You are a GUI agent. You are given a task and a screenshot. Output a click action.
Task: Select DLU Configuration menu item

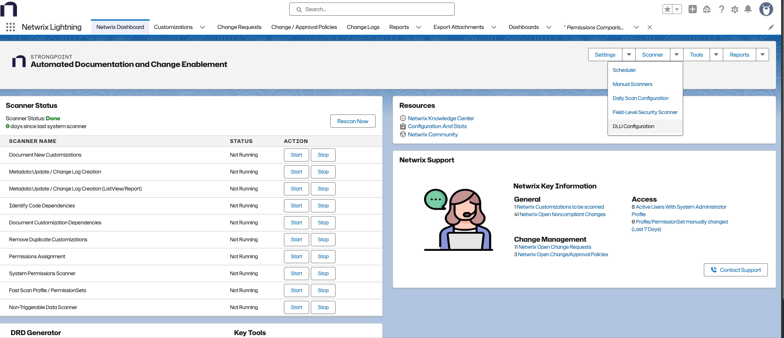tap(645, 126)
